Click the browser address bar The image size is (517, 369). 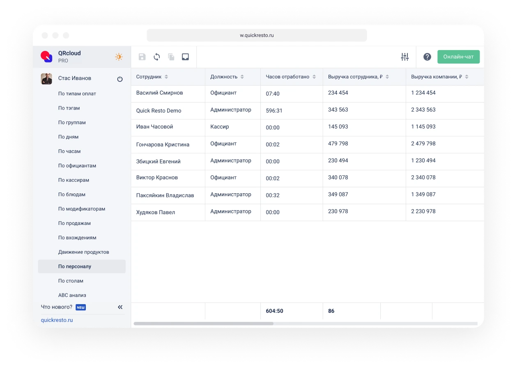click(257, 35)
